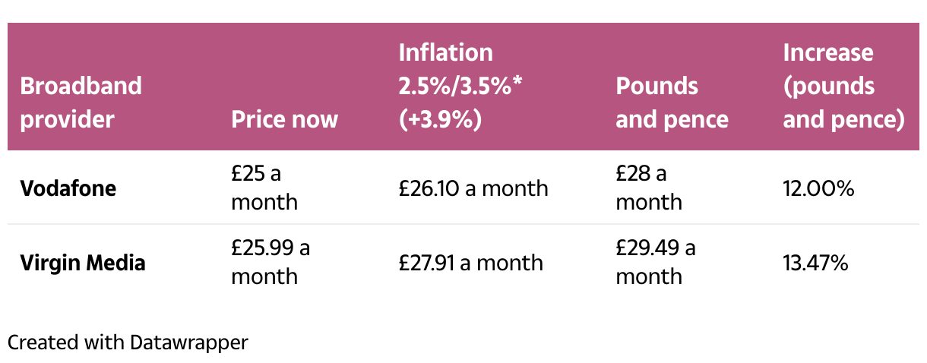Select the £25.99 a month cell
Viewport: 927px width, 363px height.
[271, 262]
